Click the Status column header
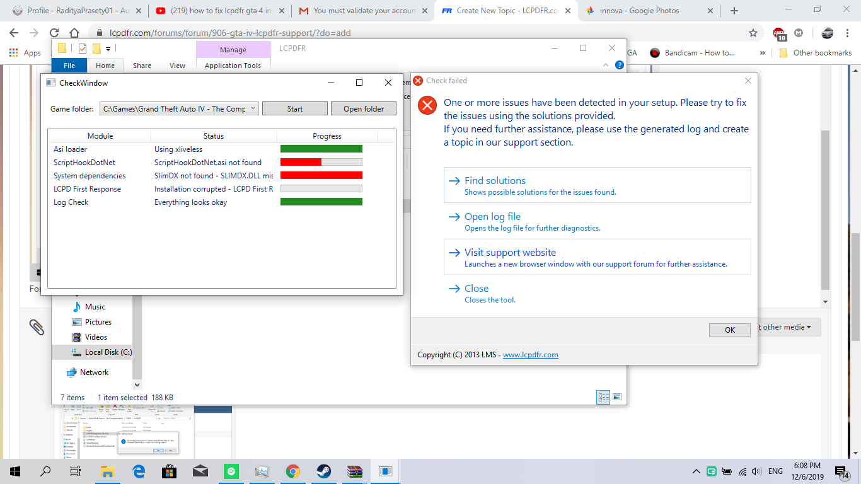Image resolution: width=861 pixels, height=484 pixels. [x=214, y=136]
